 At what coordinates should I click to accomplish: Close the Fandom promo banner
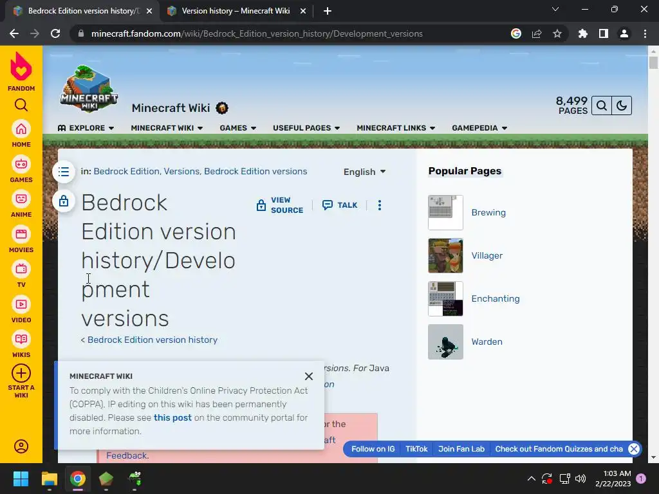[634, 449]
